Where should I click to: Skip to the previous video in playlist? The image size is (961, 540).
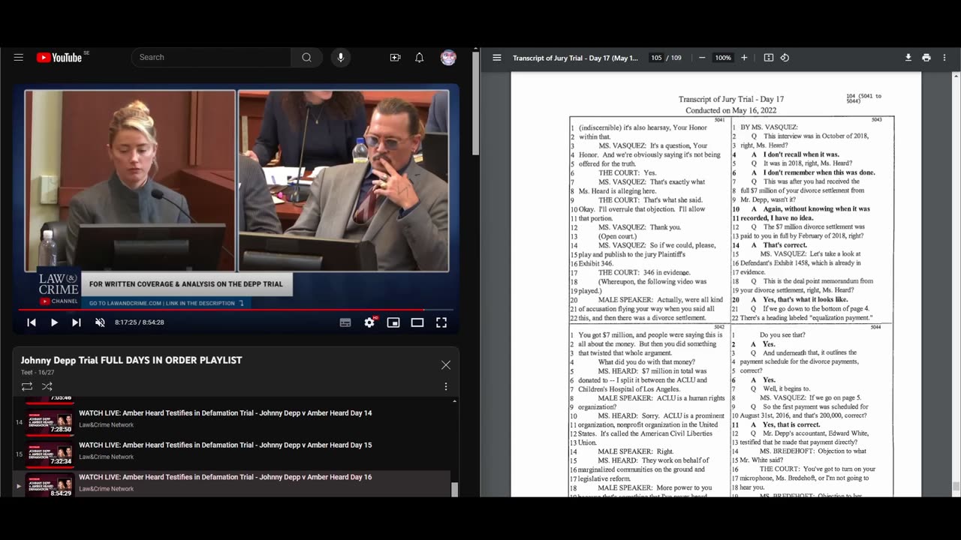[x=32, y=322]
